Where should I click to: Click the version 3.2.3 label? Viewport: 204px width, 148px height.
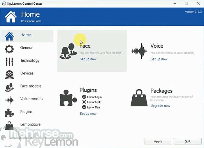(194, 12)
